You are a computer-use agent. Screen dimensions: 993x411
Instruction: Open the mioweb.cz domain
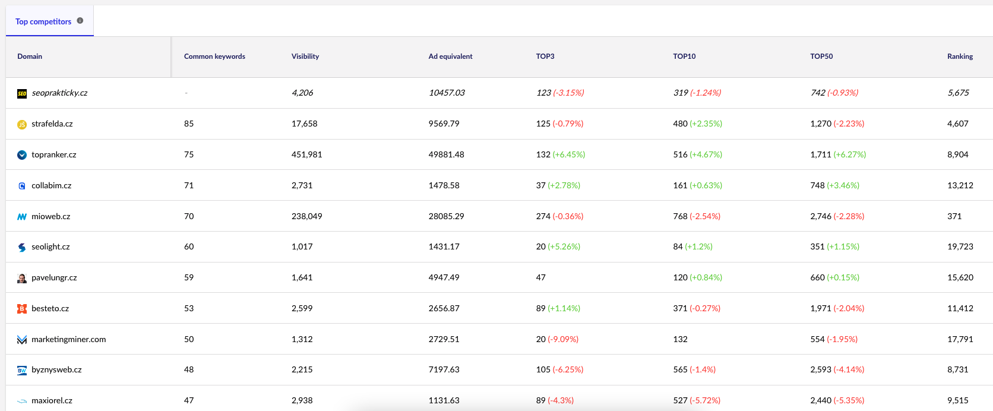click(51, 216)
